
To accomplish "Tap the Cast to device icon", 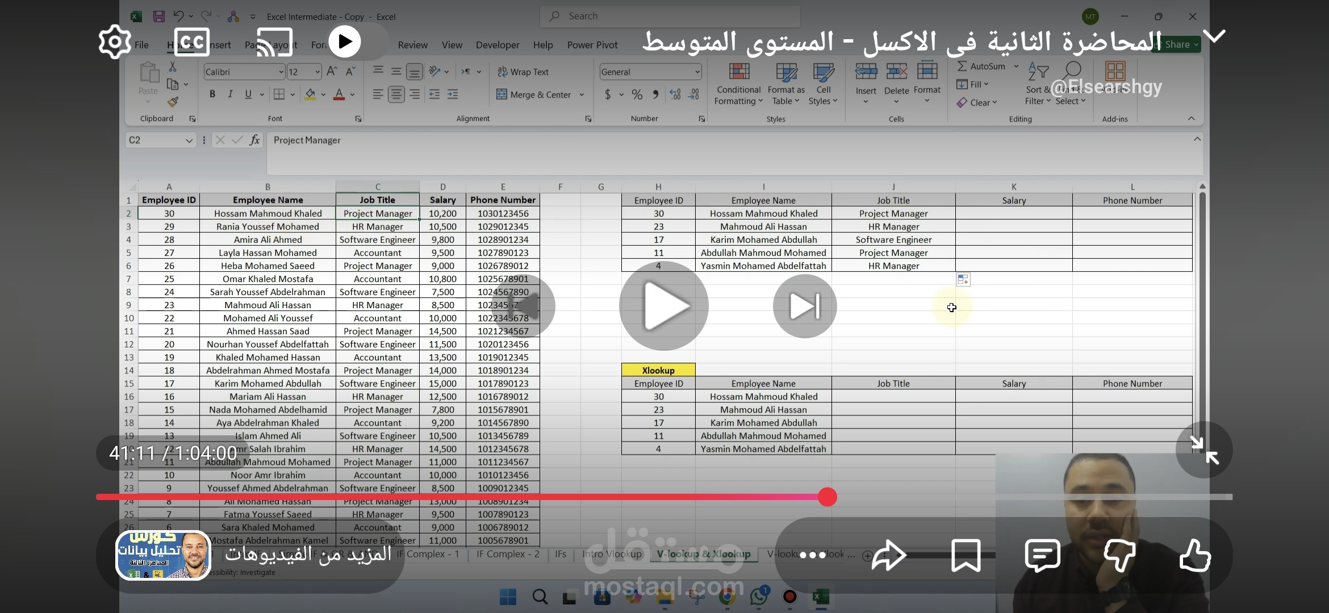I will tap(275, 42).
